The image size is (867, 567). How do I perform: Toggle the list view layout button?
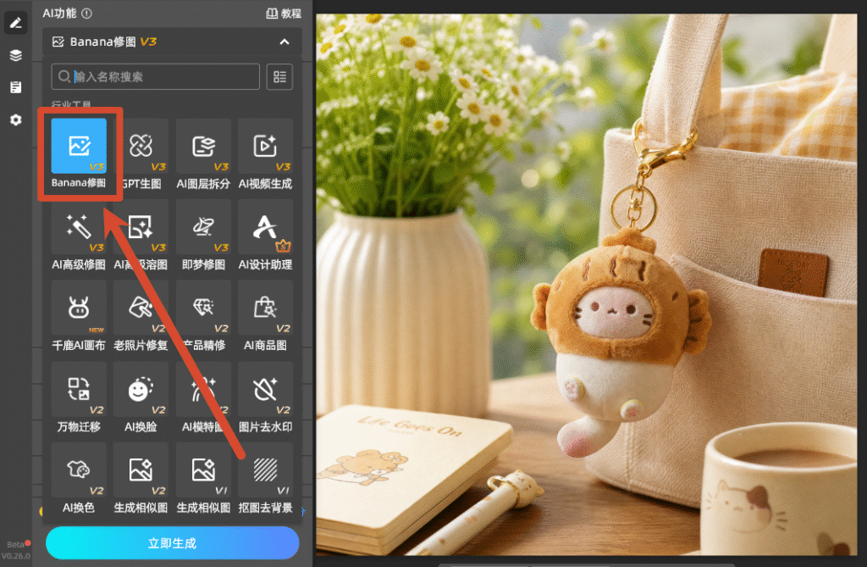[279, 76]
